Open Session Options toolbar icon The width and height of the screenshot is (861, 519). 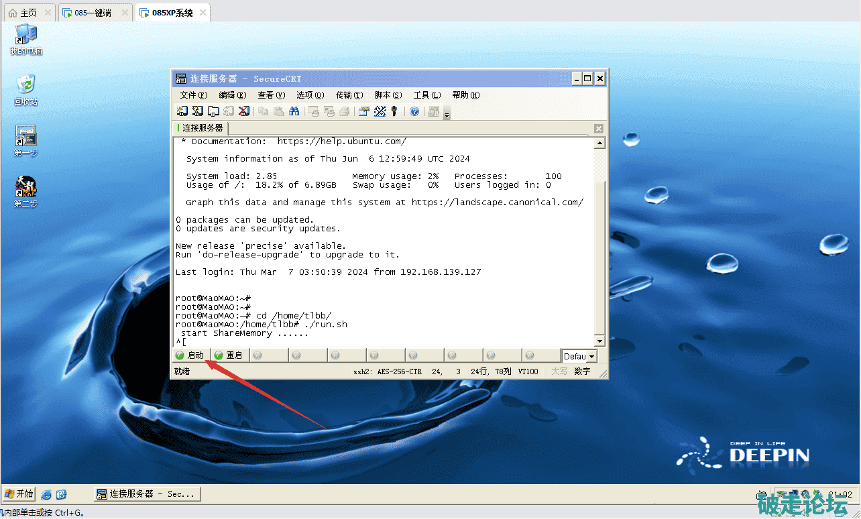click(x=364, y=111)
